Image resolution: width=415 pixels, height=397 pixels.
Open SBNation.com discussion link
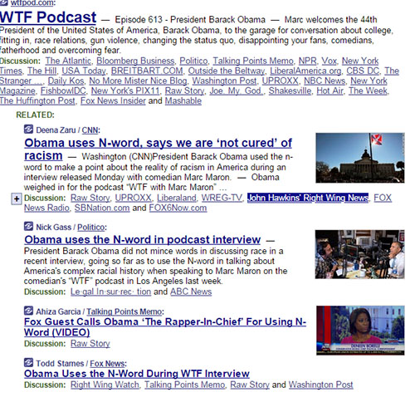(x=102, y=208)
